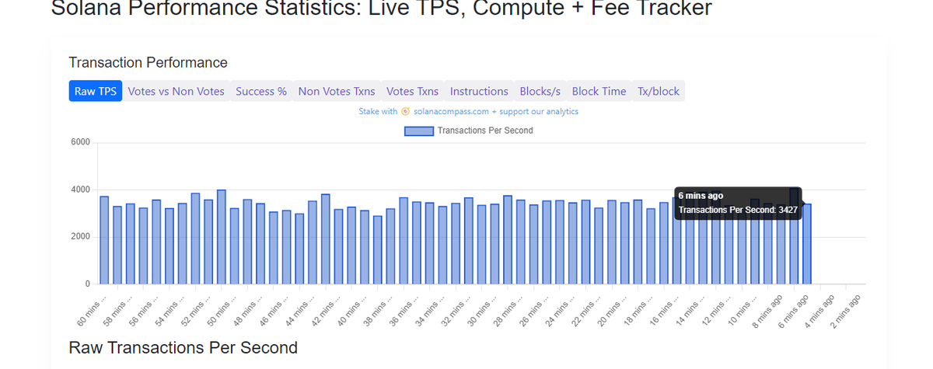This screenshot has width=933, height=369.
Task: Click the 'Transaction Performance' heading
Action: point(148,63)
